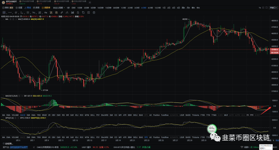
Task: Open the 自定义周期 dropdown
Action: click(57, 8)
